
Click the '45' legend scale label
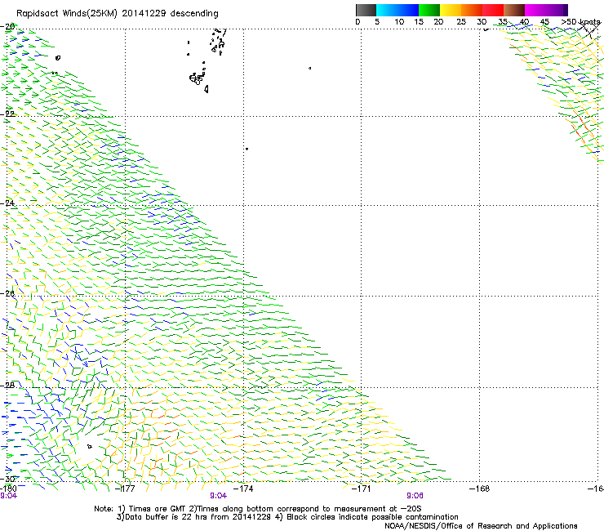coord(544,22)
